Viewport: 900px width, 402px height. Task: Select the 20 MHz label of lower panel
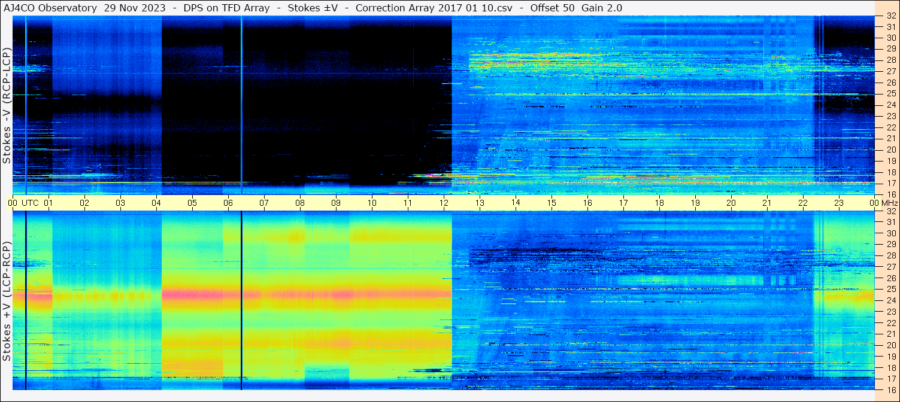(x=890, y=345)
